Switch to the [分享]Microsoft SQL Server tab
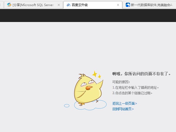Image resolution: width=176 pixels, height=132 pixels. pos(33,5)
